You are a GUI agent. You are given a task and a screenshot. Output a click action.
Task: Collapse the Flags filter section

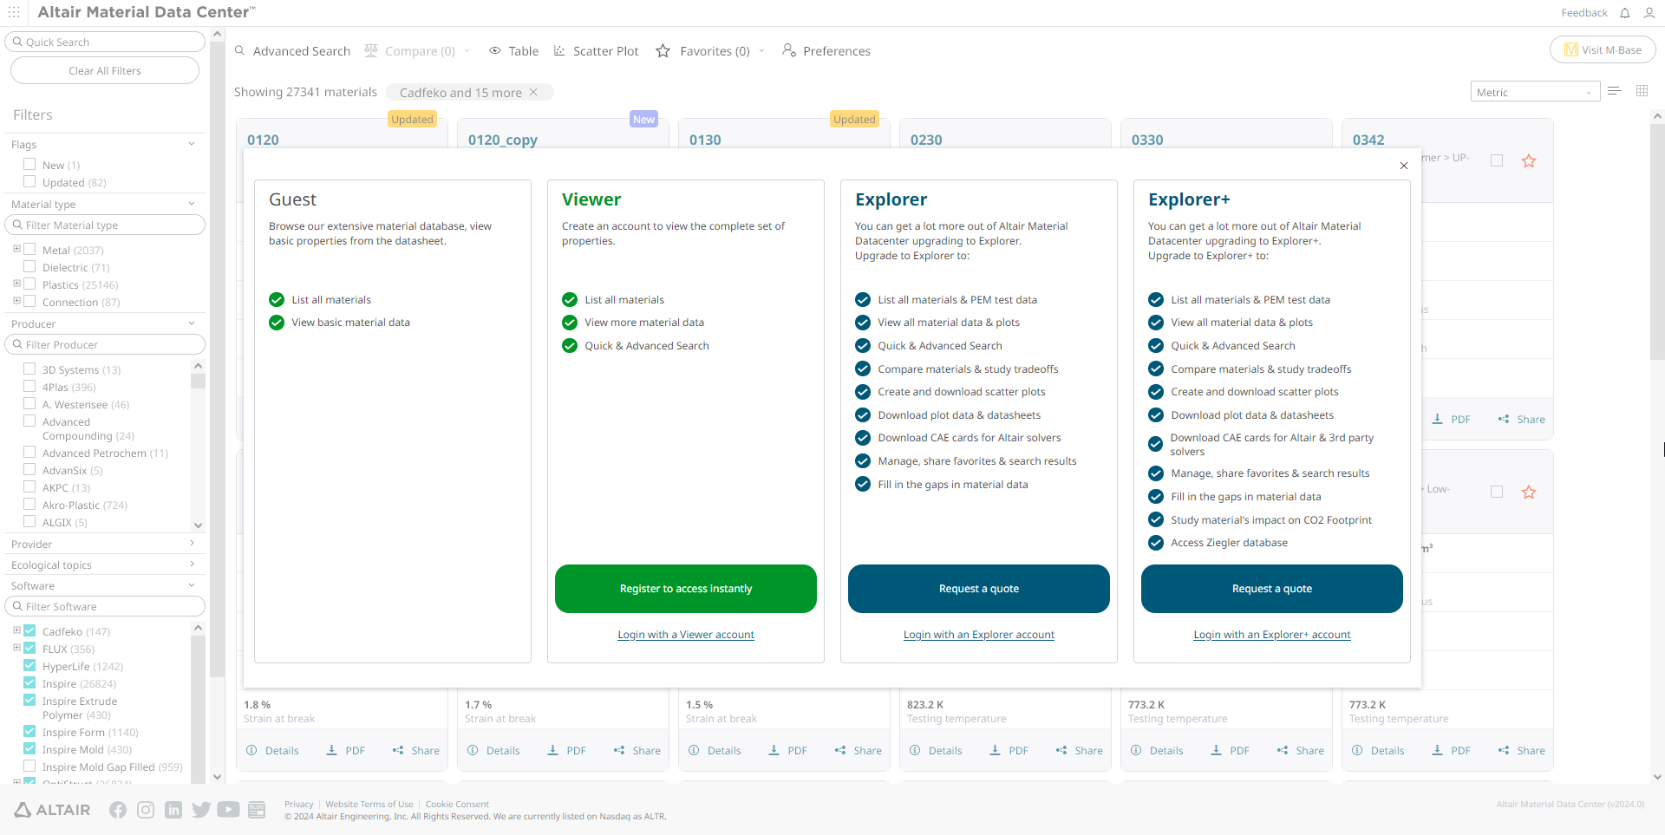coord(192,144)
